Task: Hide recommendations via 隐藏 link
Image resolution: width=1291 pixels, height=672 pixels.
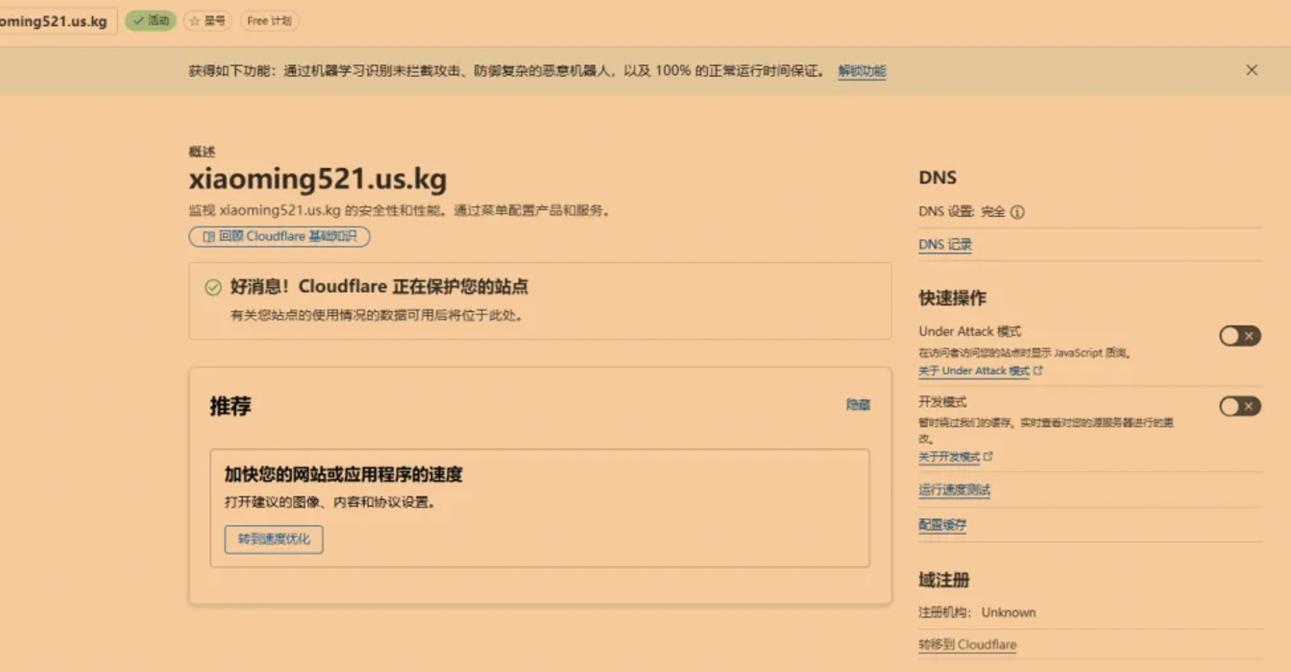Action: click(858, 405)
